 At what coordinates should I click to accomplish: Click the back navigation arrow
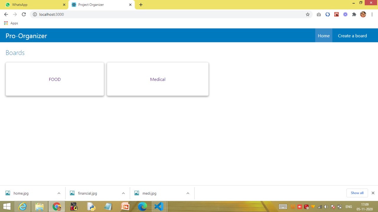pyautogui.click(x=6, y=14)
